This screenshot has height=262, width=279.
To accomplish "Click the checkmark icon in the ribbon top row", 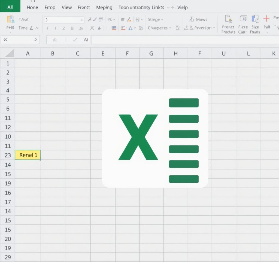I will [95, 19].
